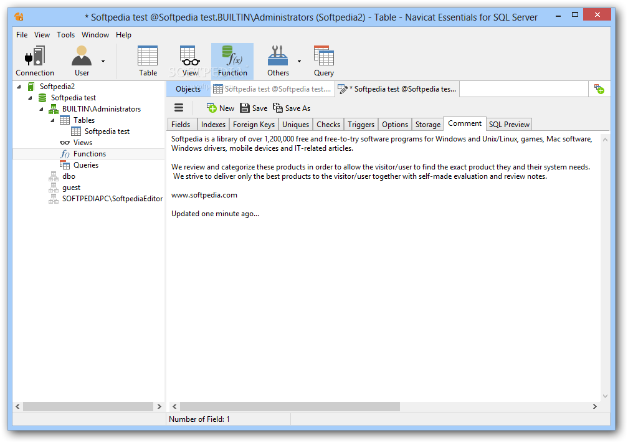
Task: Click the User toolbar icon
Action: (82, 61)
